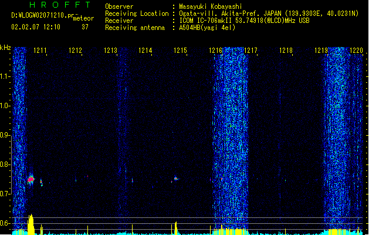369x235 pixels.
Task: Click the 1215 time axis marker
Action: point(180,51)
